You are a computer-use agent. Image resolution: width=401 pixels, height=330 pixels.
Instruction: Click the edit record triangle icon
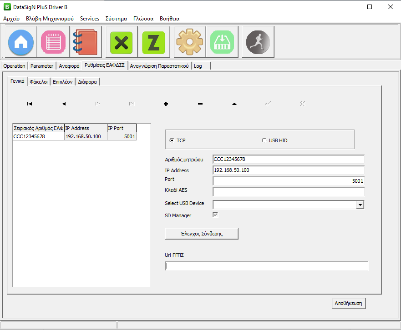click(x=234, y=104)
